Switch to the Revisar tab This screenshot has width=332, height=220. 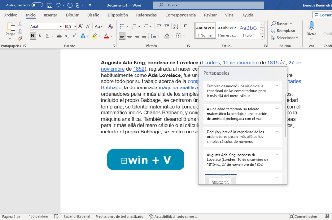210,15
